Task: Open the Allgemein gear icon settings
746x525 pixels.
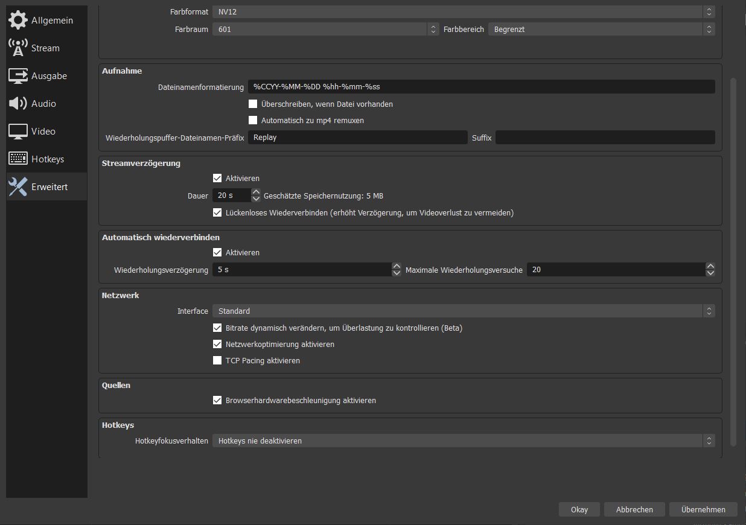Action: 18,20
